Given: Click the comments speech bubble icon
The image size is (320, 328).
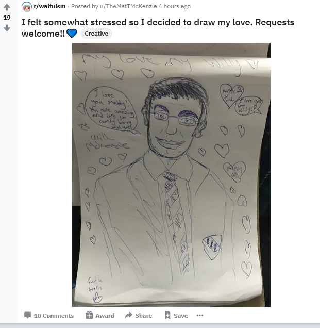Looking at the screenshot, I should [27, 315].
